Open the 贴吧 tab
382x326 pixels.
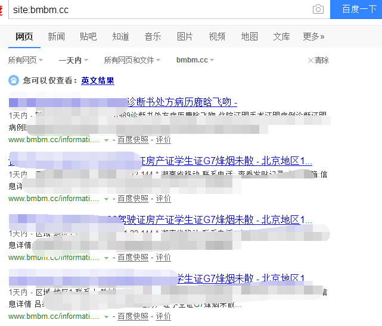[x=88, y=37]
